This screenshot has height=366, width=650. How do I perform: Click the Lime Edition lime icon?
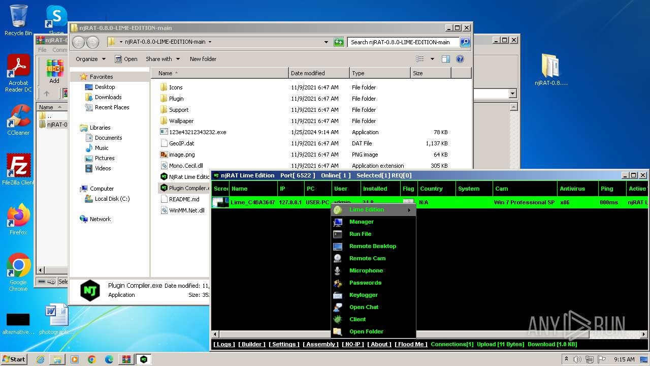[338, 209]
